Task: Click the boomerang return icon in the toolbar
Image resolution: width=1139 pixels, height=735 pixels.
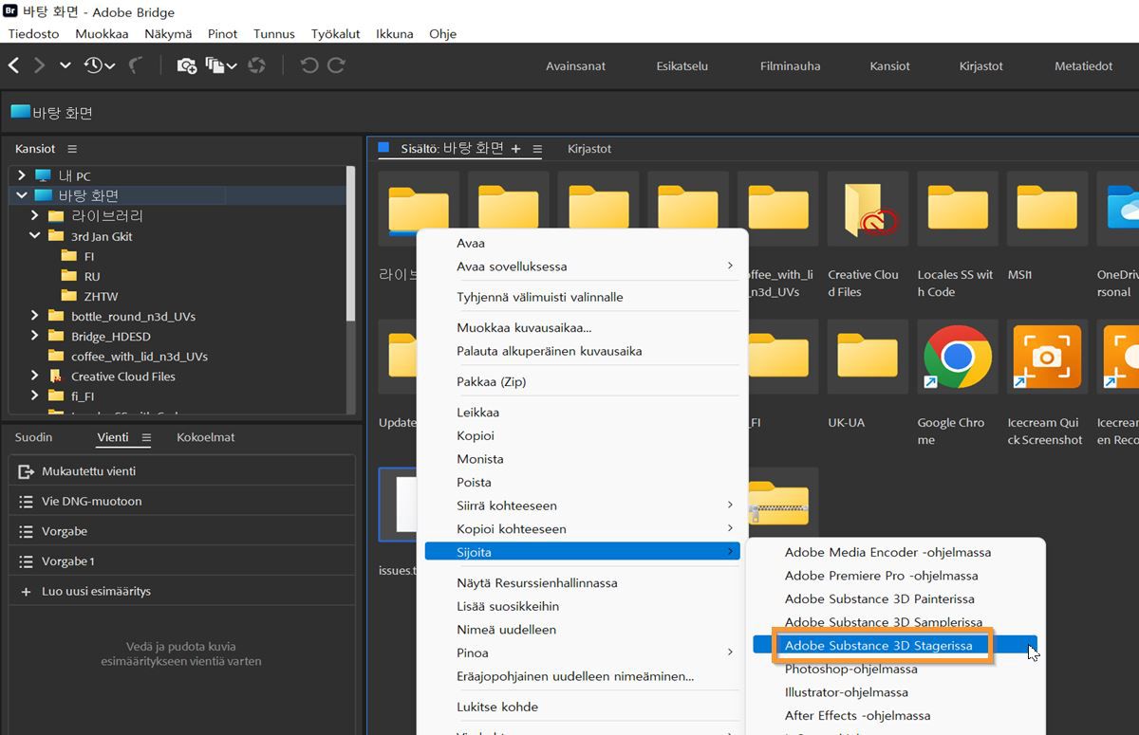Action: coord(135,65)
